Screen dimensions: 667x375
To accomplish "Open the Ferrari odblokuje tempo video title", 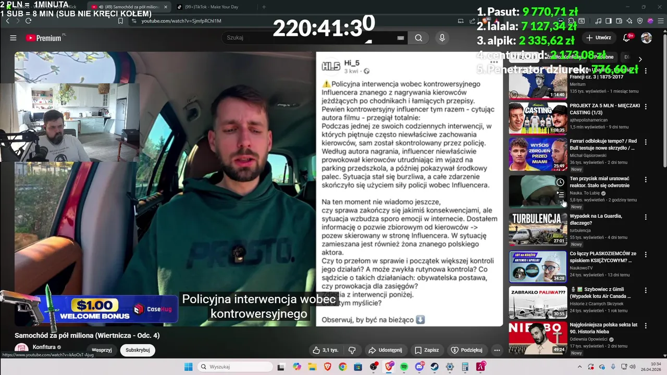I will 603,144.
